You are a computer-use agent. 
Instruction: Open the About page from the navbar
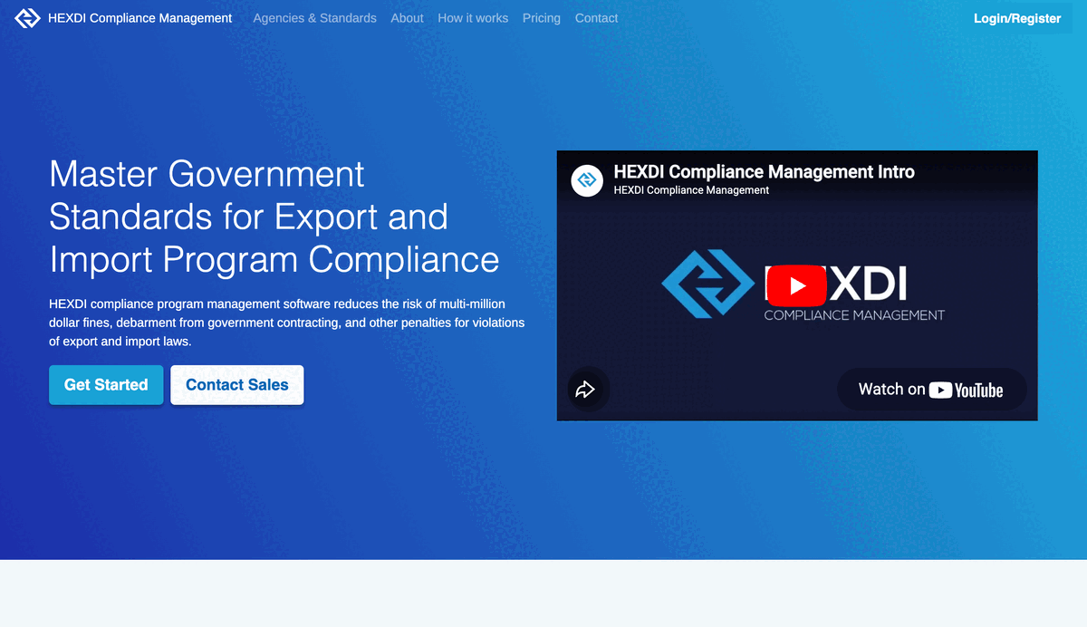(x=407, y=18)
